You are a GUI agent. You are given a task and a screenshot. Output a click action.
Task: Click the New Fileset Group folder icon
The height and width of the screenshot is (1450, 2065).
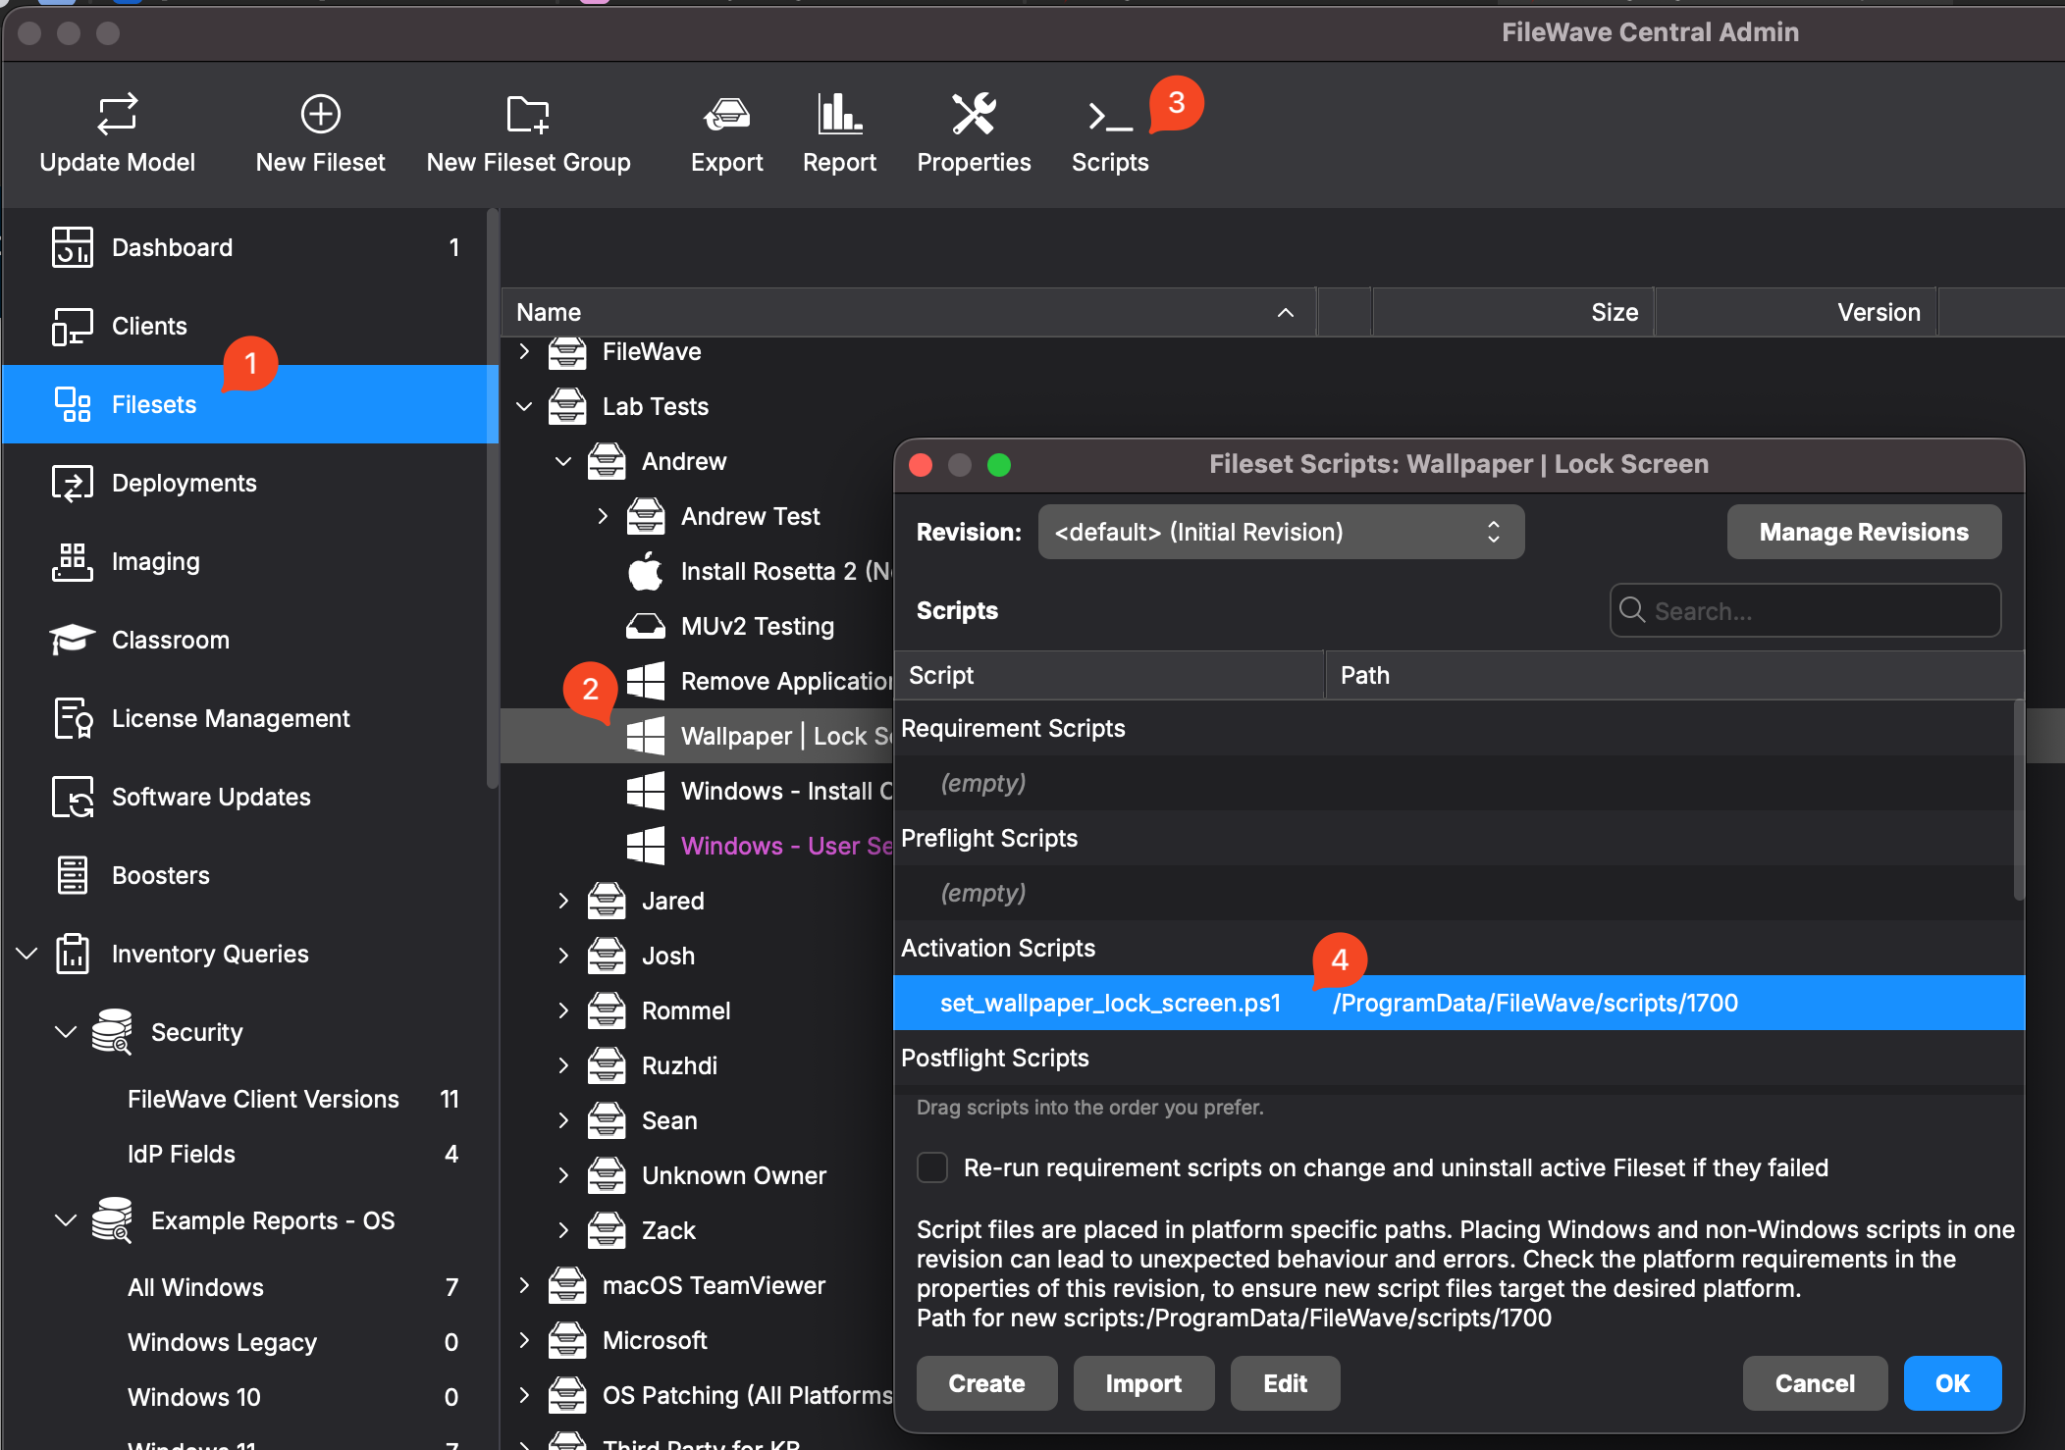528,115
